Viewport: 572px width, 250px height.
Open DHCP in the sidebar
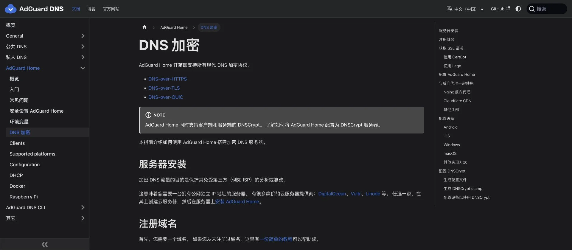pos(16,175)
